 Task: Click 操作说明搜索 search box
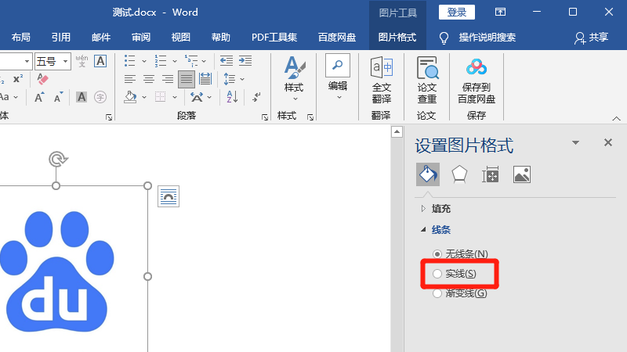point(487,38)
